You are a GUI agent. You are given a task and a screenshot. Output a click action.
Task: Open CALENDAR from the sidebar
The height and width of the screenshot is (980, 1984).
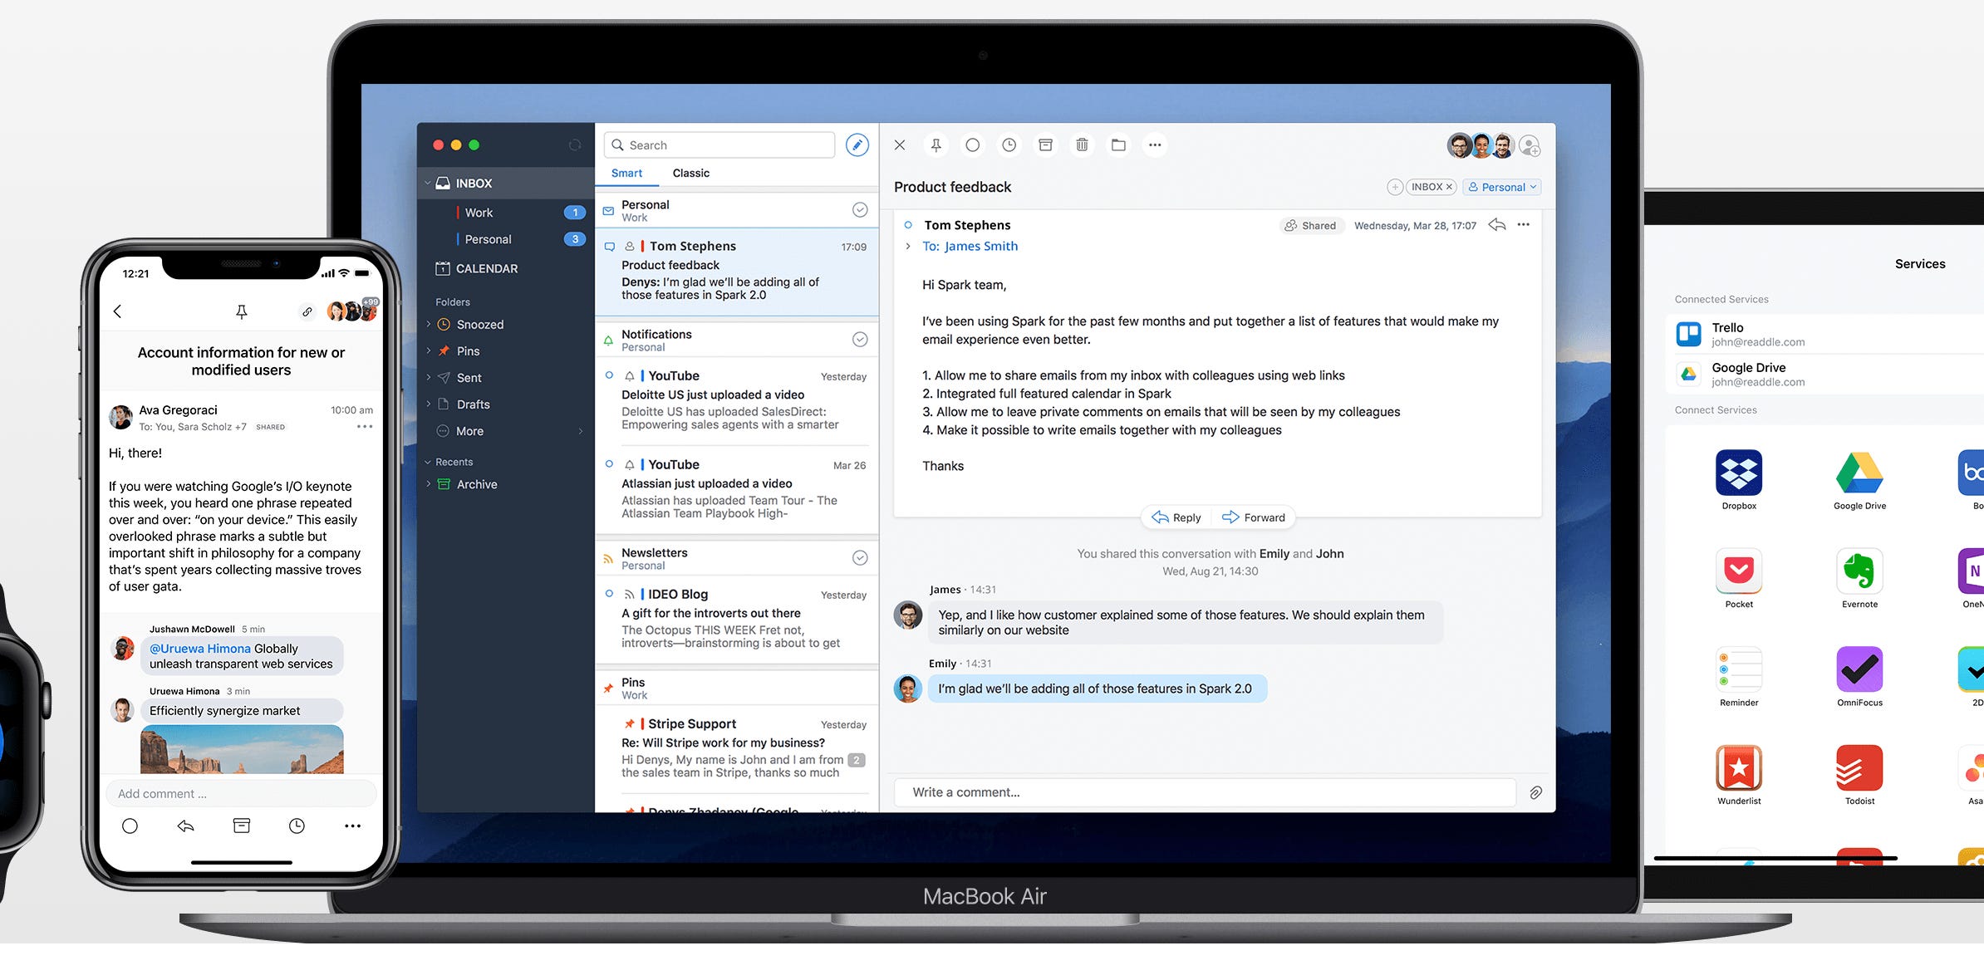coord(477,268)
